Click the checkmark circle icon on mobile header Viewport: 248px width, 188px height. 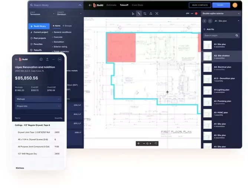41,59
